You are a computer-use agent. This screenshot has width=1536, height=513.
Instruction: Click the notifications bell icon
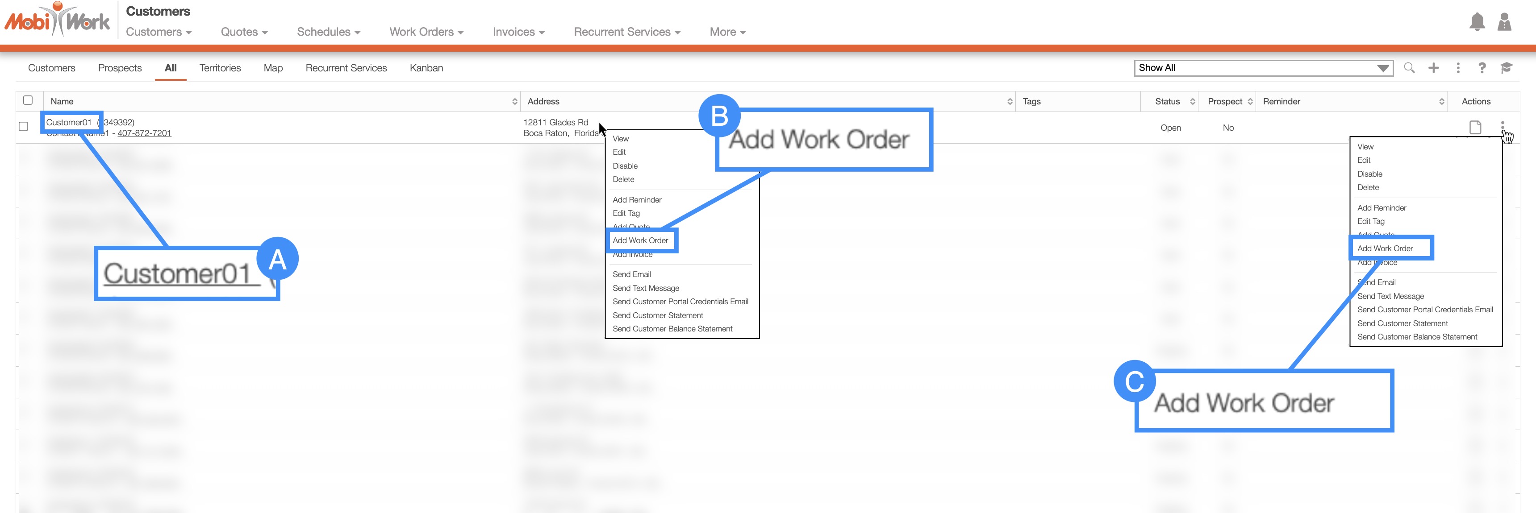pyautogui.click(x=1476, y=22)
